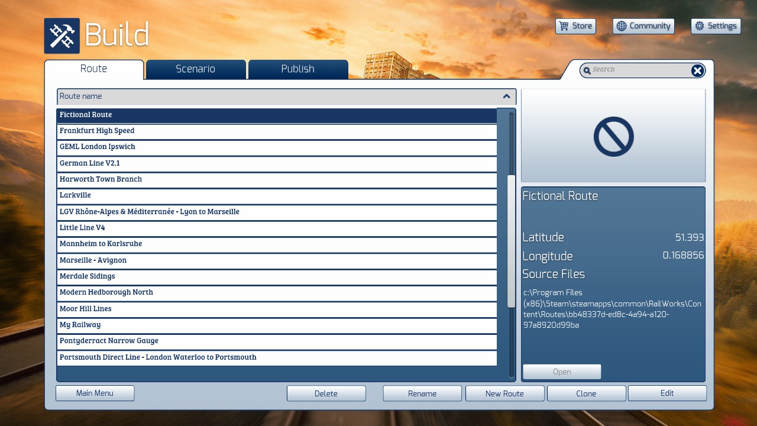
Task: Click the magnifying glass search icon
Action: 587,71
